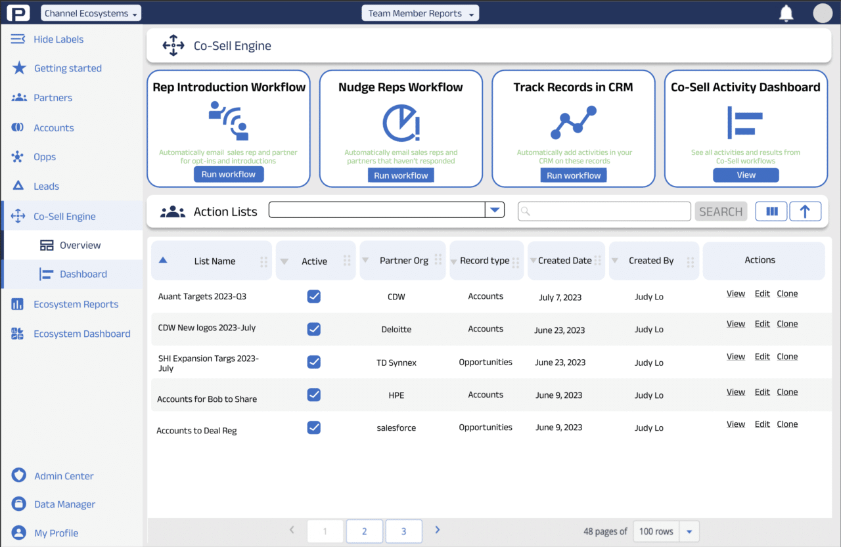
Task: Toggle Active checkbox for CDW New logos
Action: 314,329
